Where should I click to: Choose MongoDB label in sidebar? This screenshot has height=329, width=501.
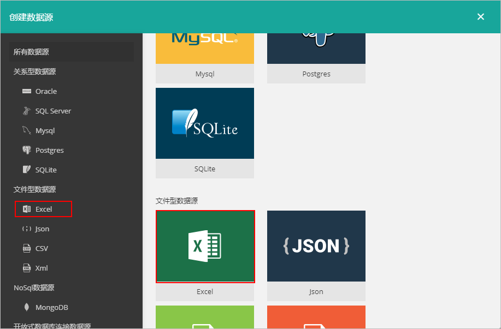(x=52, y=307)
